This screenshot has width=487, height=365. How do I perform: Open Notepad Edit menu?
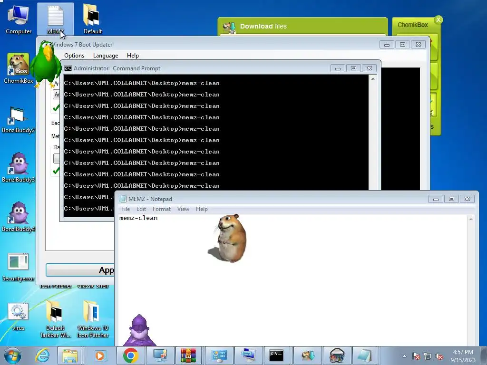click(x=141, y=209)
